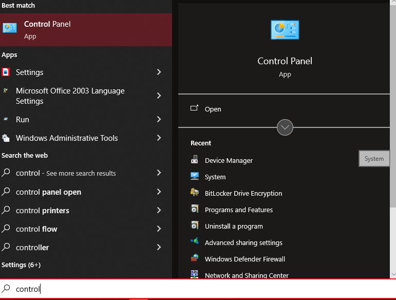Click the large Control Panel icon in preview pane
This screenshot has width=396, height=300.
tap(285, 30)
